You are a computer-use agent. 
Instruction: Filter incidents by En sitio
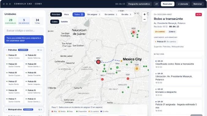point(126,14)
